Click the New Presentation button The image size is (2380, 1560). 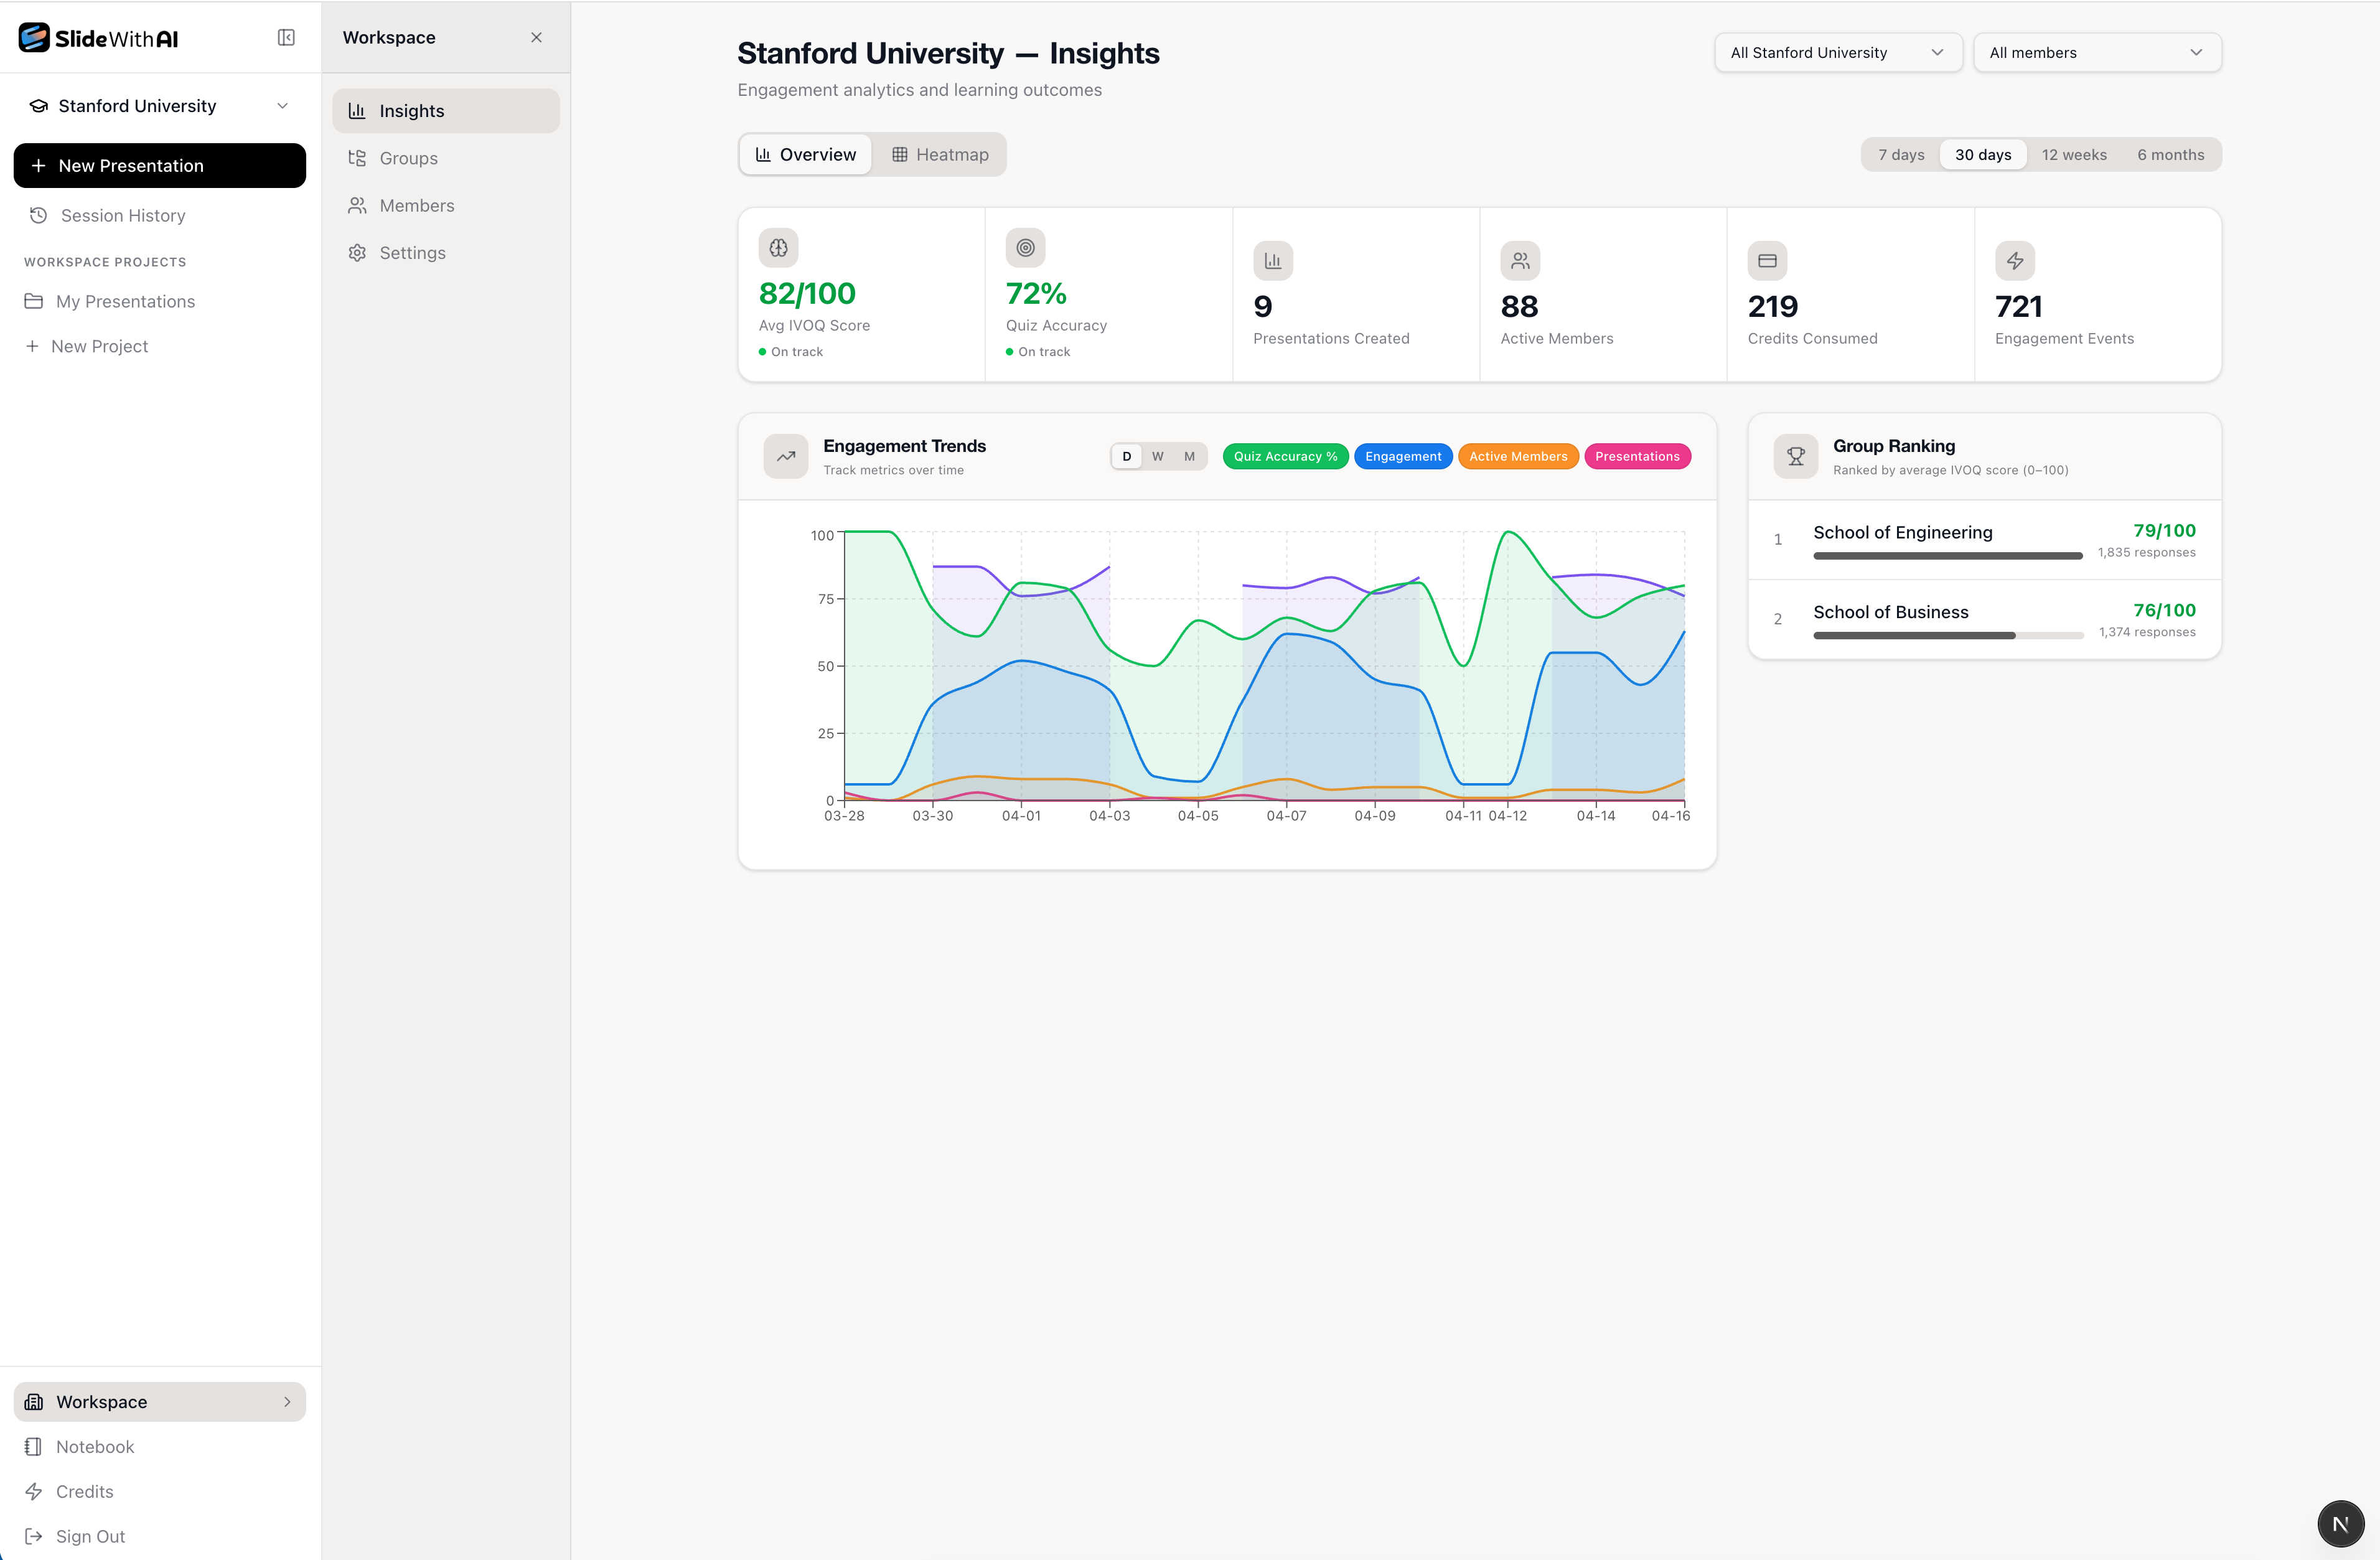click(160, 166)
